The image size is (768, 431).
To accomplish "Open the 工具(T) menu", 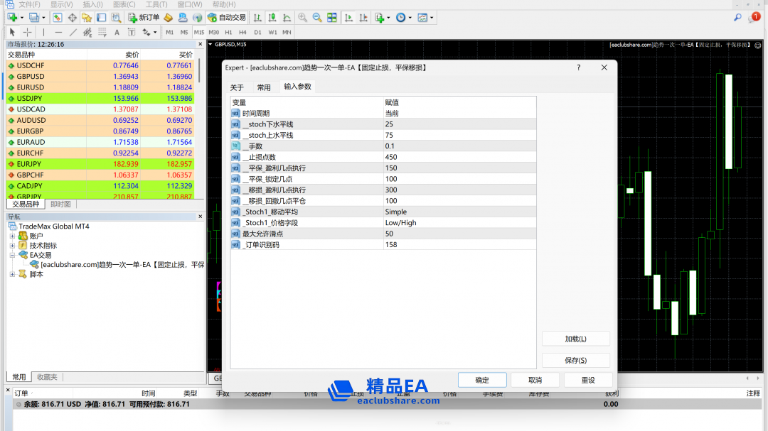I will (156, 4).
